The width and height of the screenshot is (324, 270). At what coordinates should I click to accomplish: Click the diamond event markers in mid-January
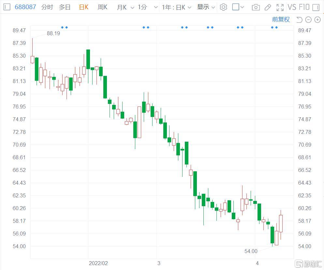coord(65,27)
